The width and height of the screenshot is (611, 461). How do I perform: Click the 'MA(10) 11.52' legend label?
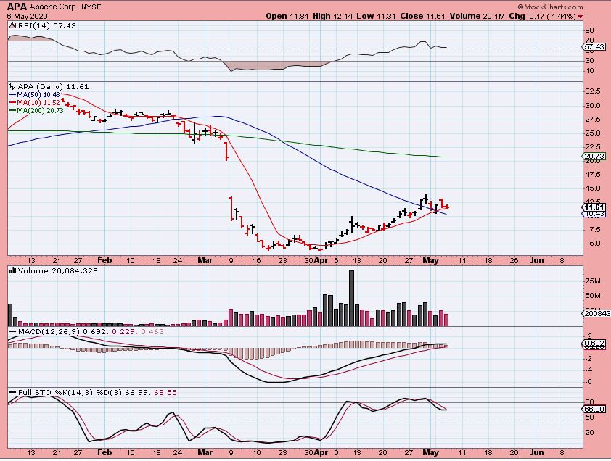pyautogui.click(x=38, y=103)
